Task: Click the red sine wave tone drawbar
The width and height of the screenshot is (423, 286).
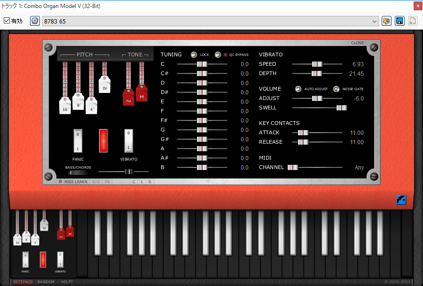Action: click(128, 97)
